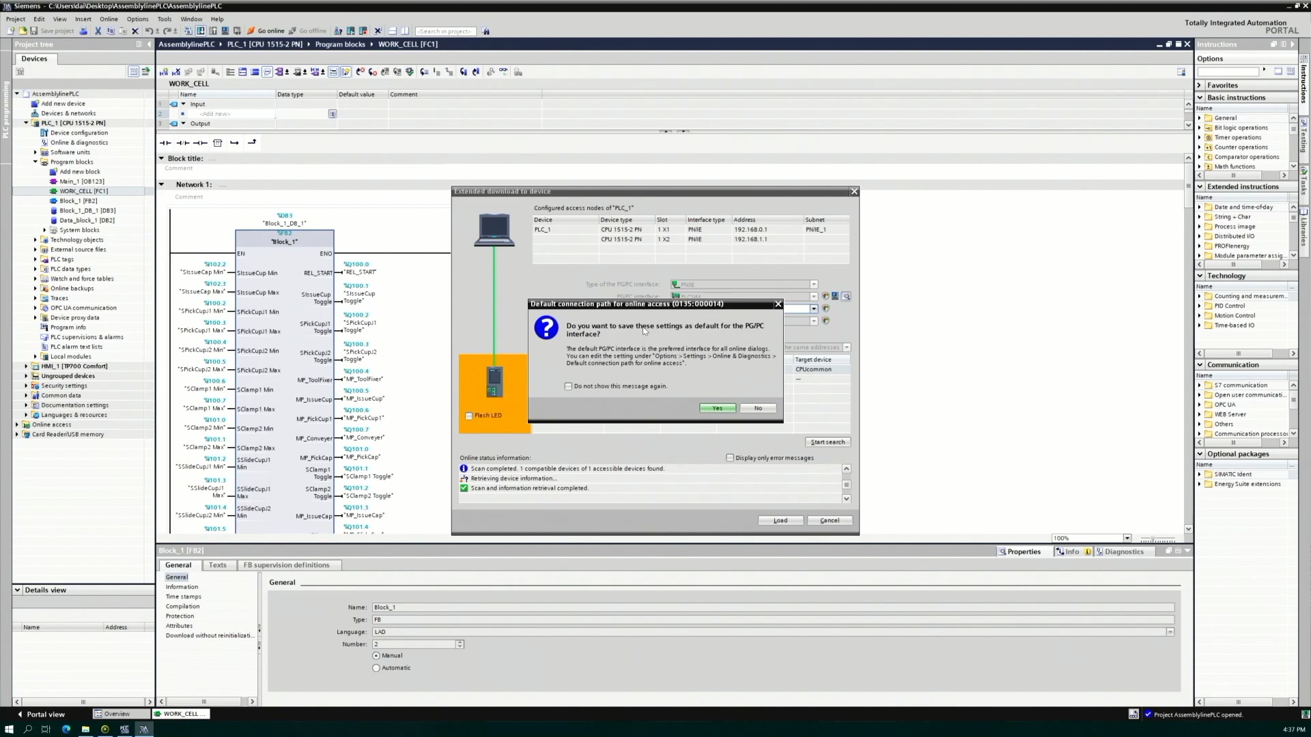Screen dimensions: 1311x737
Task: Switch to FB supervision definitions tab
Action: (286, 565)
